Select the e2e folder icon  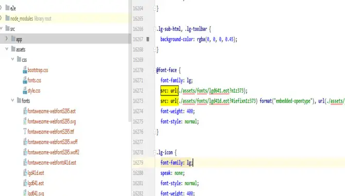coord(7,8)
